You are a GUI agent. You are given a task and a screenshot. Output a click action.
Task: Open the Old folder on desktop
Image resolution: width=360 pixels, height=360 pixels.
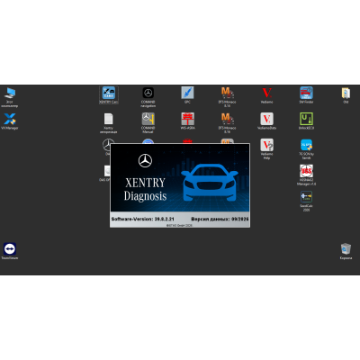[346, 95]
